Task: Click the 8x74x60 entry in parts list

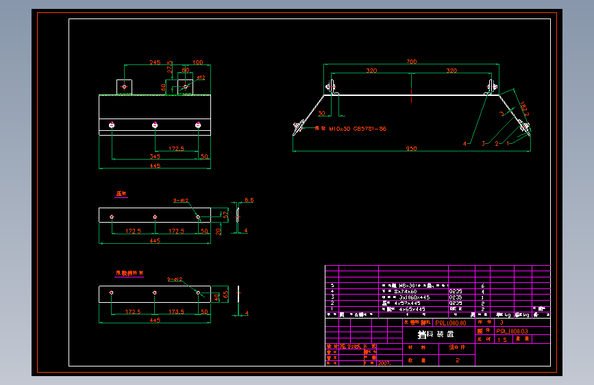Action: click(x=406, y=291)
